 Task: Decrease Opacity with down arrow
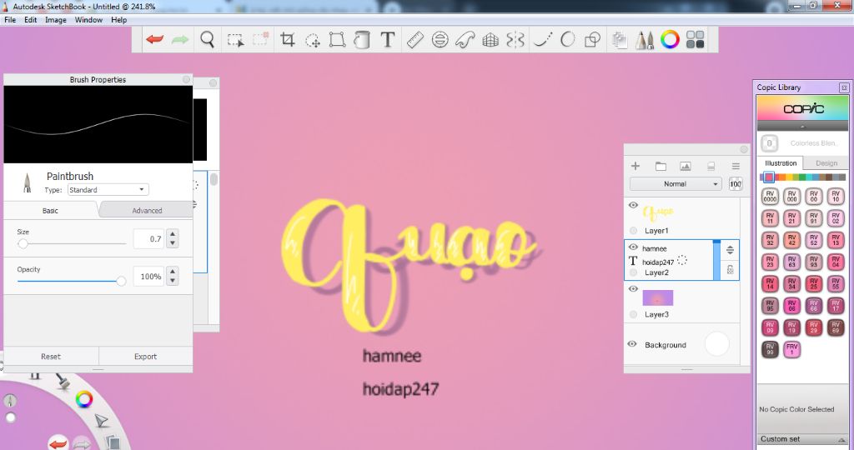173,281
